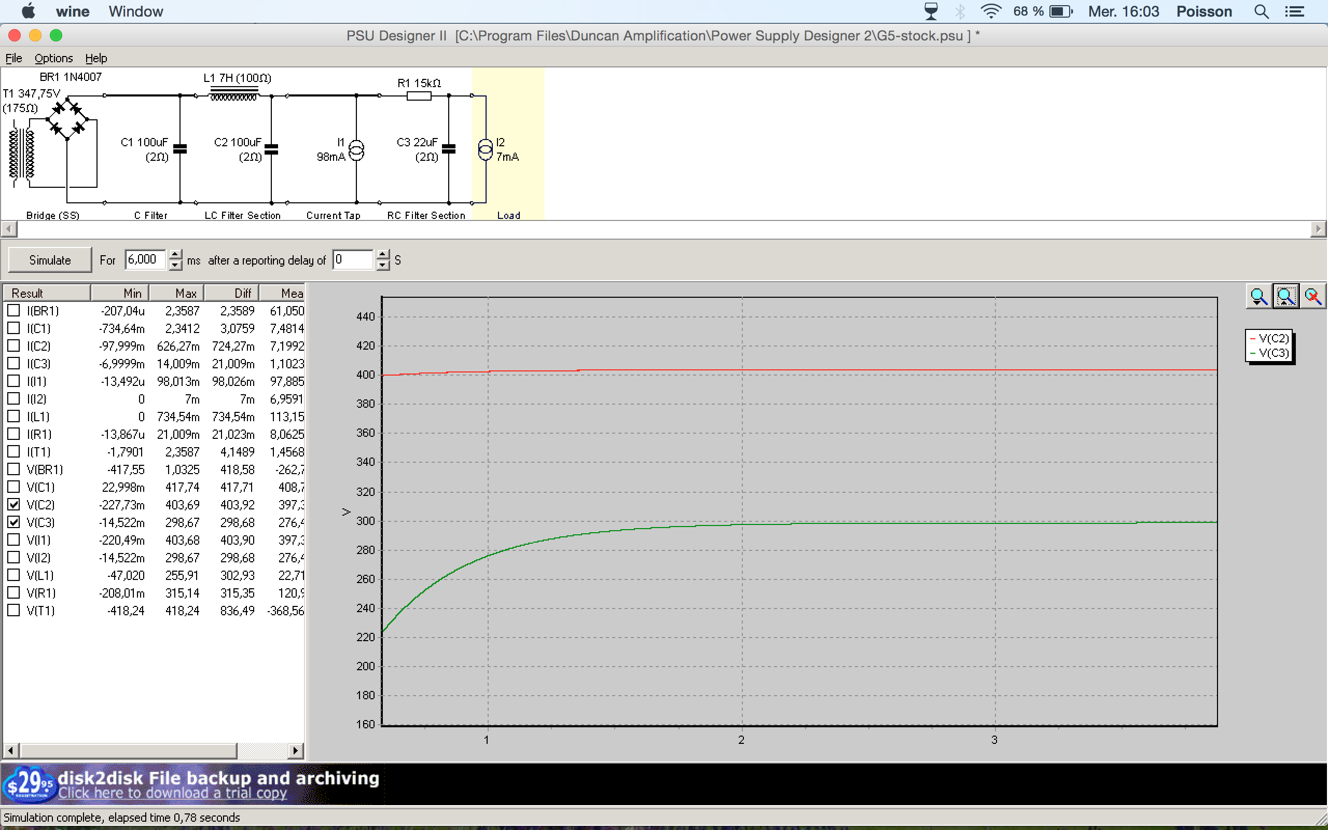Click the zoom-out magnifier icon above the graph
Image resolution: width=1328 pixels, height=830 pixels.
click(1258, 297)
